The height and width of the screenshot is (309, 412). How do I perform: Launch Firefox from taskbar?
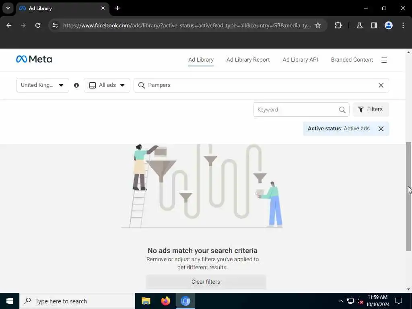point(165,301)
